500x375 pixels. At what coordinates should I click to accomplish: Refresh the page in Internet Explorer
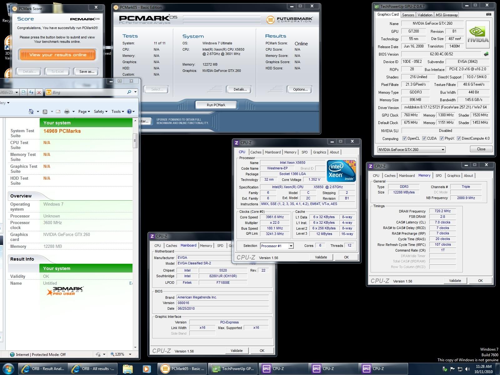[x=31, y=92]
